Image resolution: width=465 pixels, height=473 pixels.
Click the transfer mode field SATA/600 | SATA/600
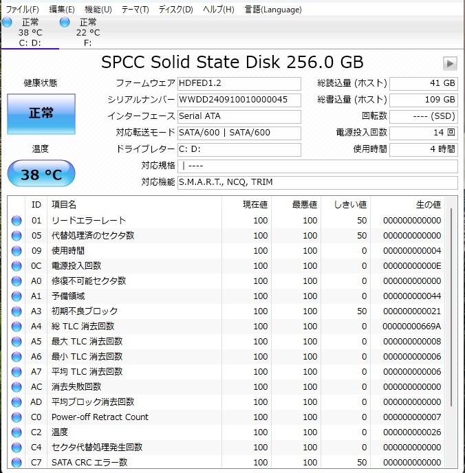click(x=239, y=133)
